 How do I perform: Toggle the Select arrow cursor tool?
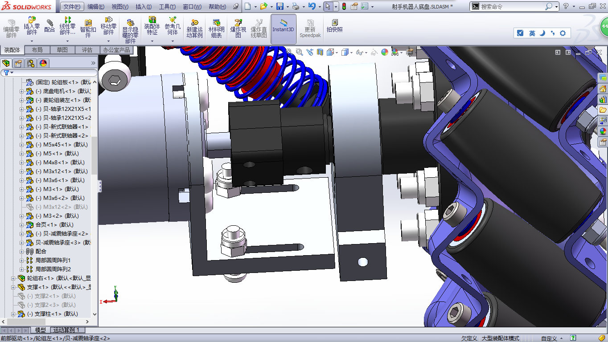click(x=328, y=6)
